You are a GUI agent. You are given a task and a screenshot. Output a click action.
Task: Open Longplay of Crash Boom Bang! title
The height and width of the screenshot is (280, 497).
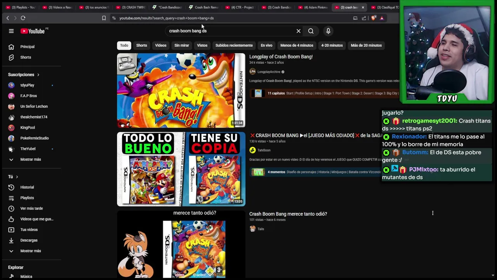coord(281,57)
